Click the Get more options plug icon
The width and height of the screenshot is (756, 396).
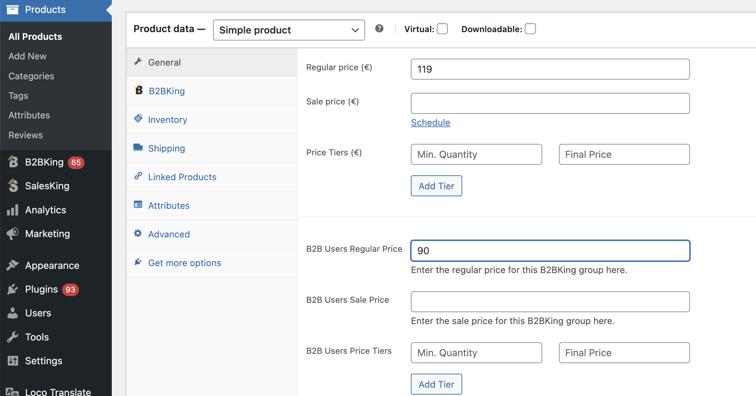pyautogui.click(x=138, y=262)
